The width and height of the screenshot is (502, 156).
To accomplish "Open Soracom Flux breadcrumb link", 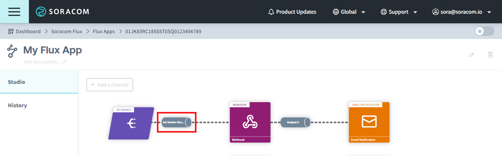I will (67, 31).
